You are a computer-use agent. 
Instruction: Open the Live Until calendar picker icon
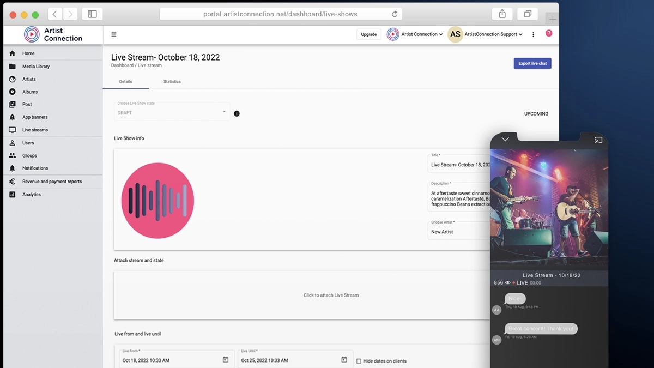pyautogui.click(x=344, y=360)
